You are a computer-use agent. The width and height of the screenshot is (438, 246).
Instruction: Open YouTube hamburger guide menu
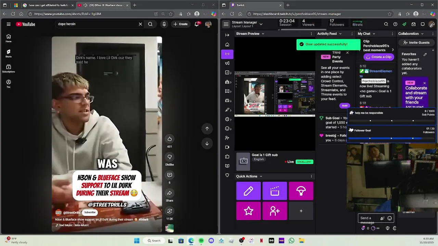click(x=9, y=24)
